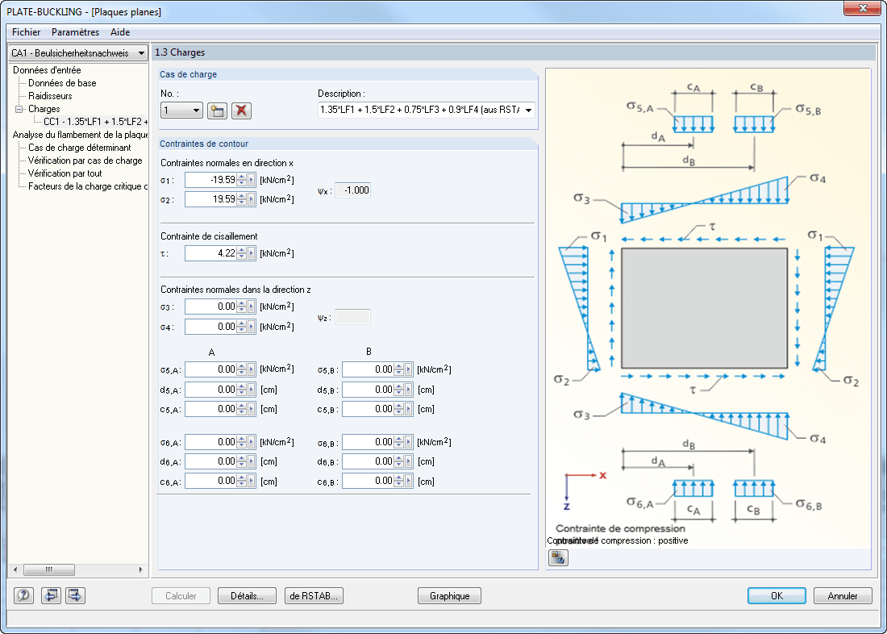Go to next window arrow icon
This screenshot has height=634, width=887.
(75, 595)
